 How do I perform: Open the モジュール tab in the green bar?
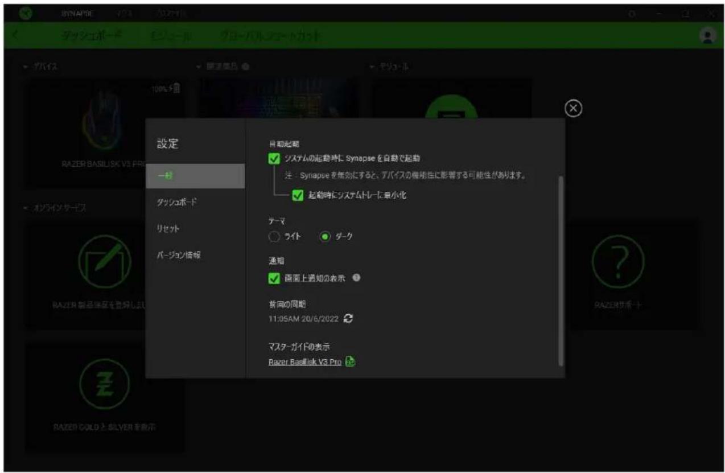(x=170, y=36)
